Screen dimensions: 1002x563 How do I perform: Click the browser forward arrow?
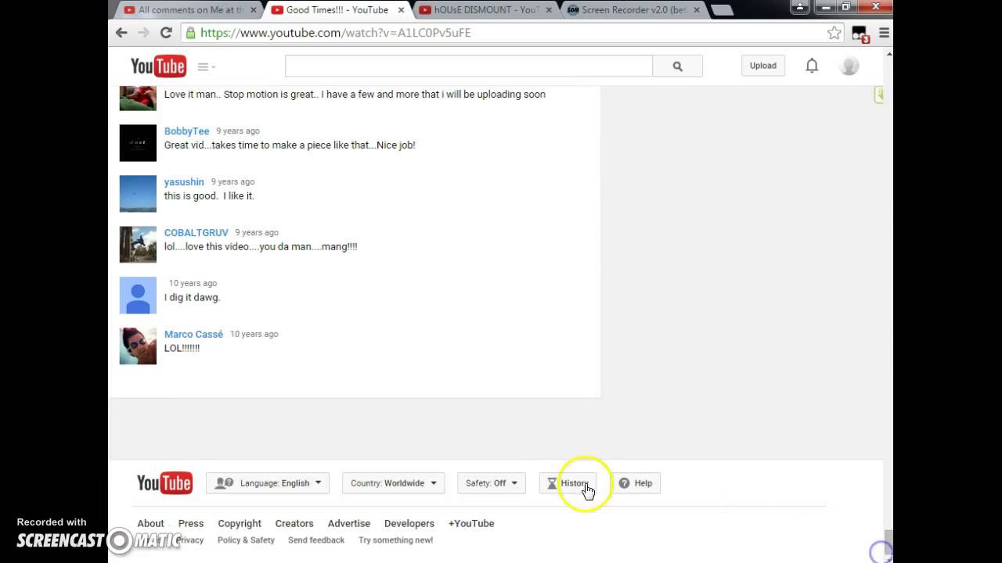[x=143, y=33]
